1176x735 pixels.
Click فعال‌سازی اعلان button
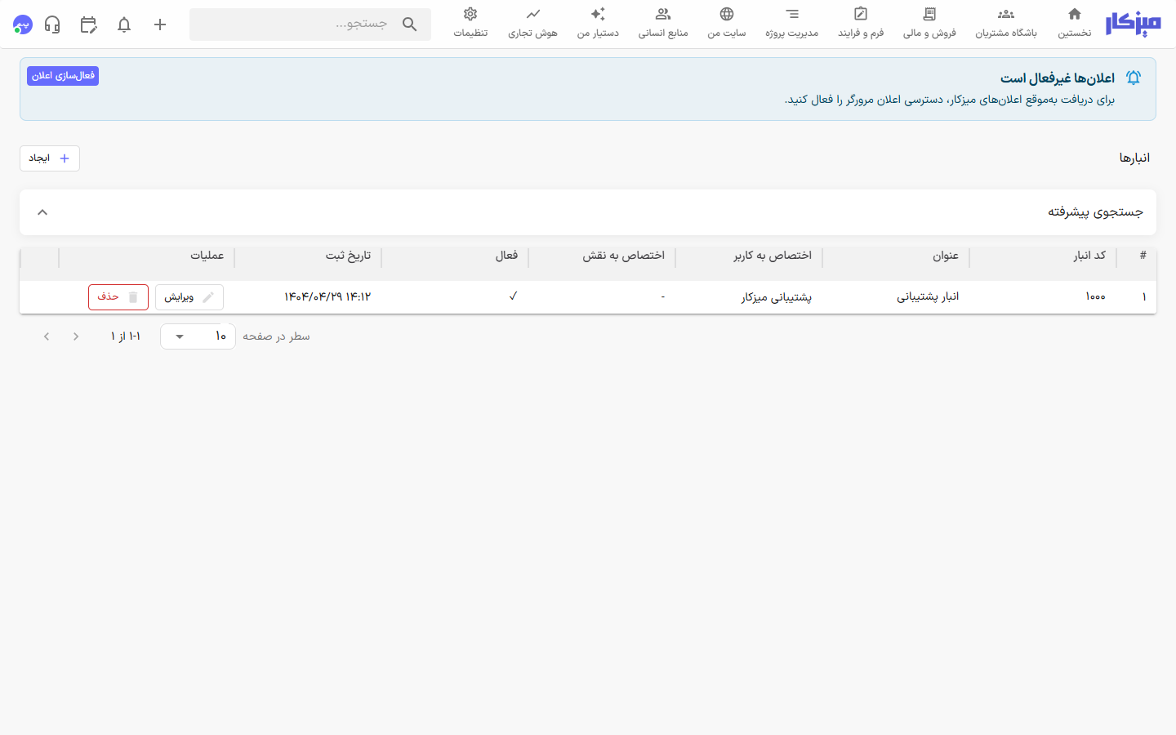click(63, 76)
